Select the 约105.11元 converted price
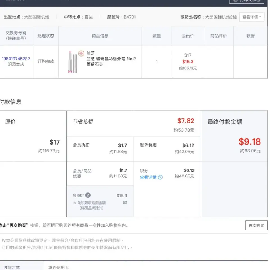 point(188,68)
